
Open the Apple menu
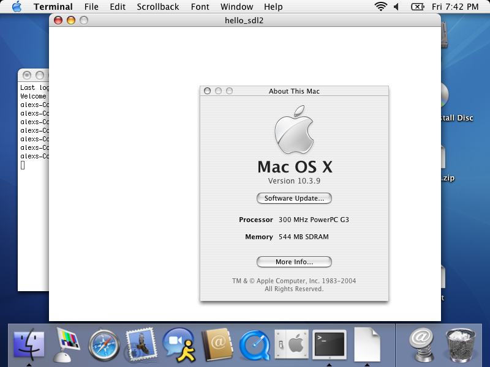(17, 7)
